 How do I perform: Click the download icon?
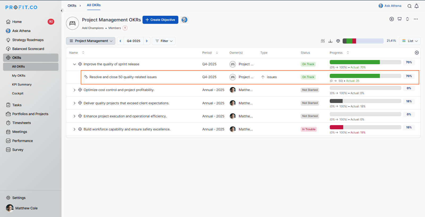pos(330,41)
